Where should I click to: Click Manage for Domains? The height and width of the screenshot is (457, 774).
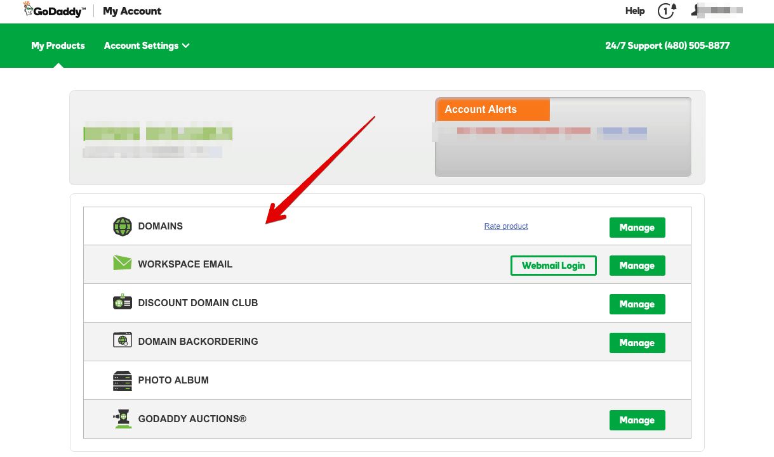(x=637, y=228)
